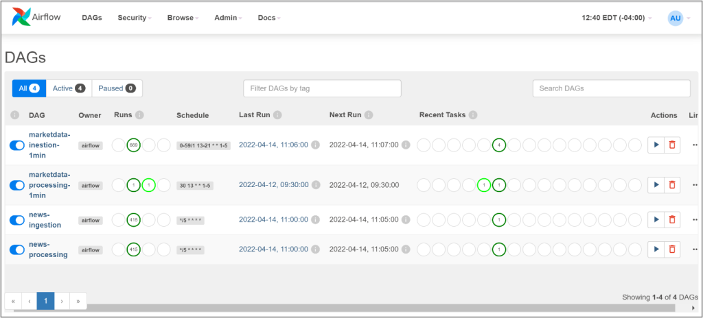
Task: Delete the news-processing DAG with trash icon
Action: [x=672, y=249]
